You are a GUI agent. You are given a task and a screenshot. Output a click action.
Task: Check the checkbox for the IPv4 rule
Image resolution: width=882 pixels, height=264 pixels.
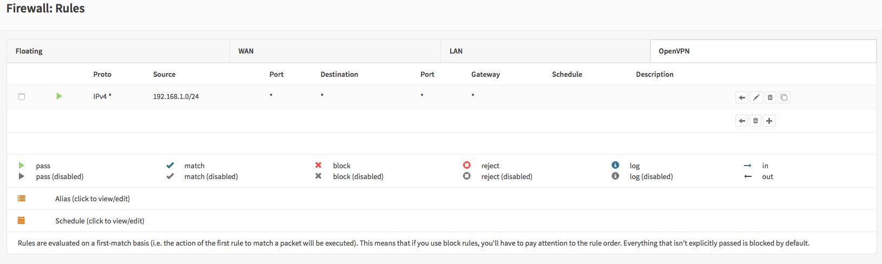pyautogui.click(x=22, y=97)
